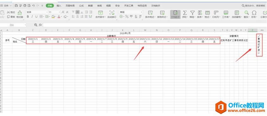Center text horizontally

point(78,17)
